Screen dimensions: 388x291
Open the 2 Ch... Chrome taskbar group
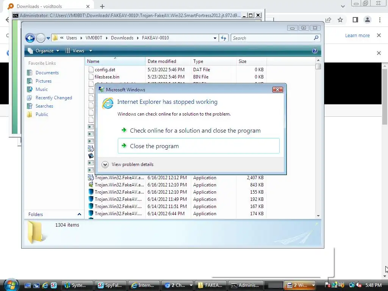[x=177, y=285]
